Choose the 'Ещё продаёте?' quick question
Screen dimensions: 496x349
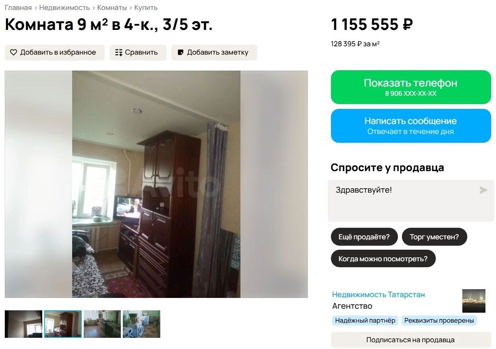tap(364, 237)
